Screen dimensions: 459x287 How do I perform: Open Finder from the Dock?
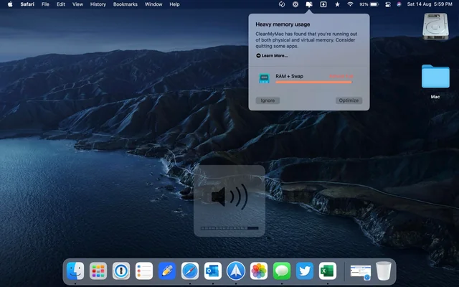(75, 271)
